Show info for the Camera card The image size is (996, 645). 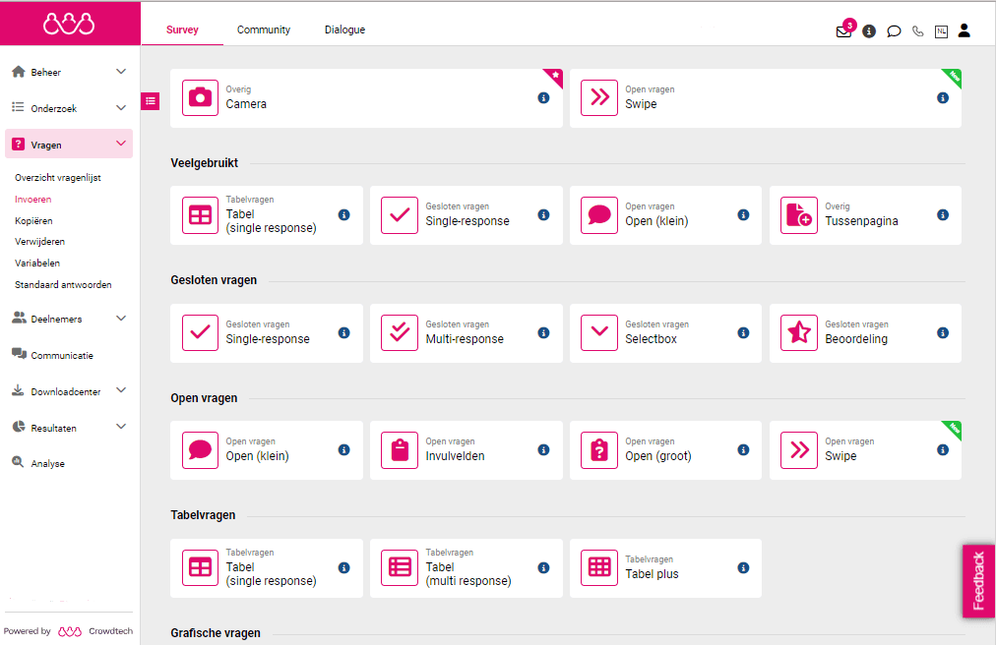543,97
